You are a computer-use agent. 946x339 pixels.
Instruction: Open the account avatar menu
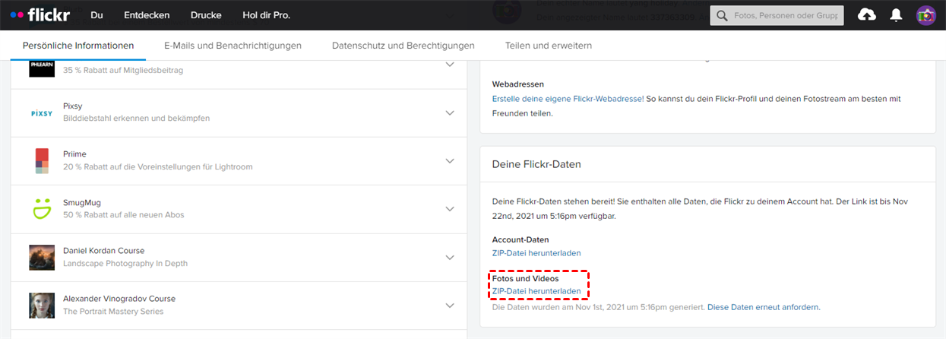click(x=925, y=15)
